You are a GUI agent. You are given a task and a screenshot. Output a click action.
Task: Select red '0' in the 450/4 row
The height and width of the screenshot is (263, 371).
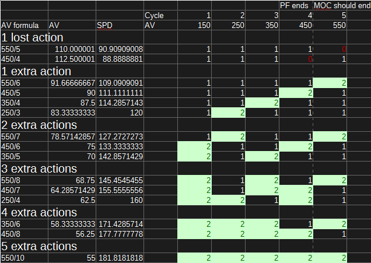[296, 59]
